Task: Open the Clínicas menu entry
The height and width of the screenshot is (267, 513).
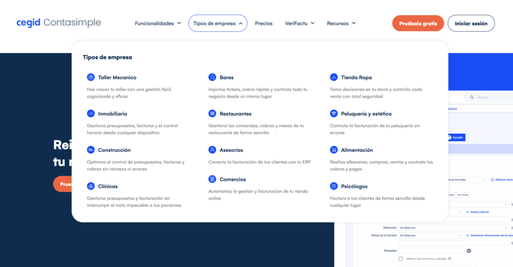Action: click(x=108, y=186)
